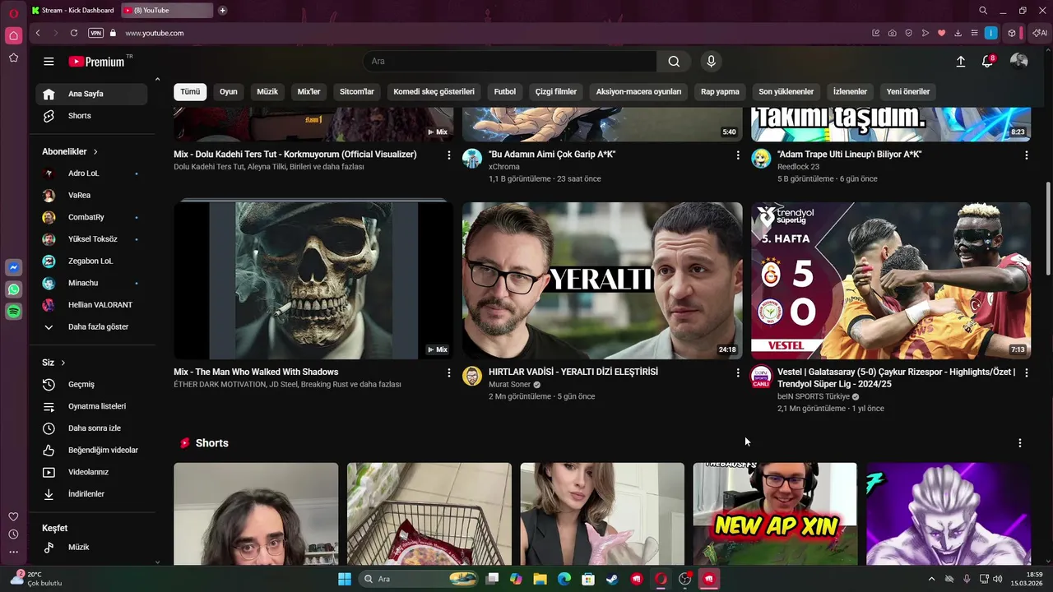Click the VPN badge in address bar
Image resolution: width=1053 pixels, height=592 pixels.
point(95,33)
